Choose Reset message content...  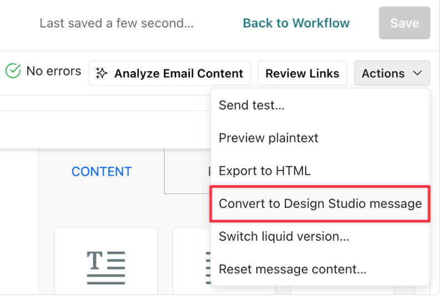pos(320,269)
